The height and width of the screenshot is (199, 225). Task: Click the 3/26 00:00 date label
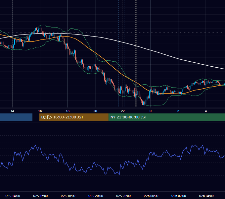coord(151,196)
